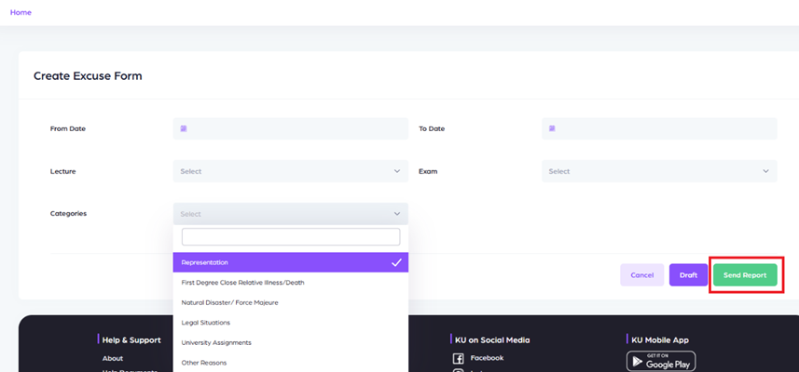Open the Exam select dropdown
The image size is (799, 372).
658,171
